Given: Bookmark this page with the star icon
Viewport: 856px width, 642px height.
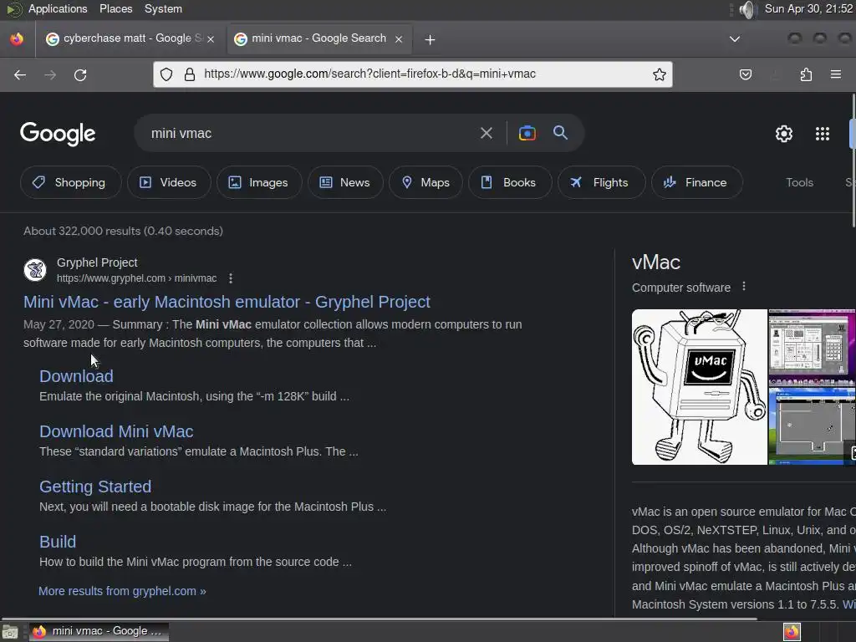Looking at the screenshot, I should (659, 74).
